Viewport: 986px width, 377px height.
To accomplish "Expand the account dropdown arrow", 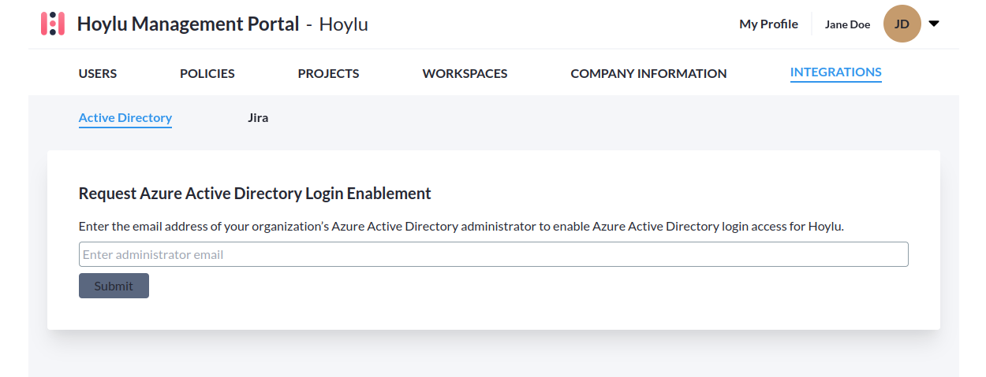I will coord(934,24).
